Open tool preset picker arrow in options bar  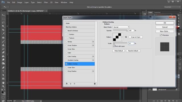(x=8, y=7)
